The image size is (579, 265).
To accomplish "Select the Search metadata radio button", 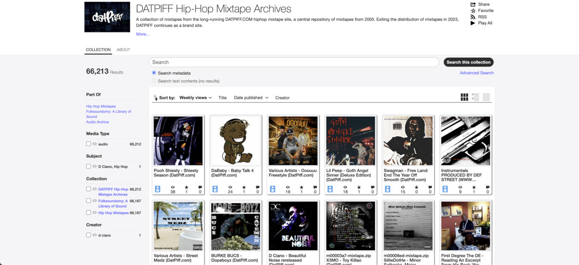I will pyautogui.click(x=154, y=73).
